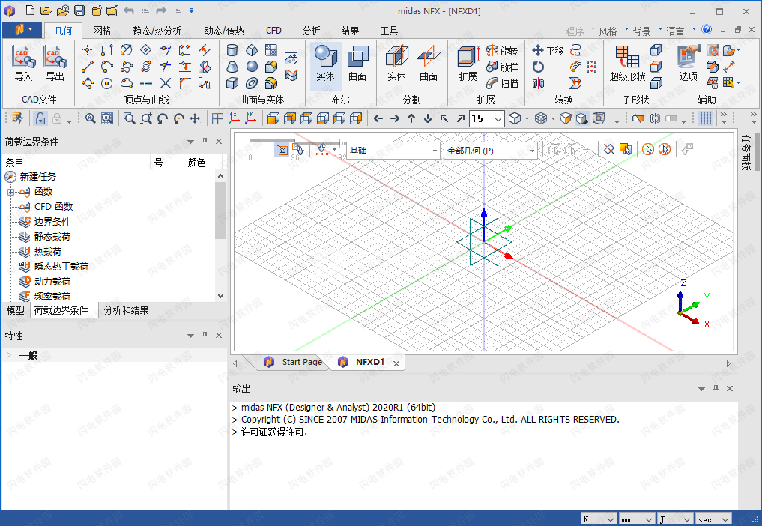Toggle the pin on 特性 panel
This screenshot has height=526, width=762.
[205, 336]
